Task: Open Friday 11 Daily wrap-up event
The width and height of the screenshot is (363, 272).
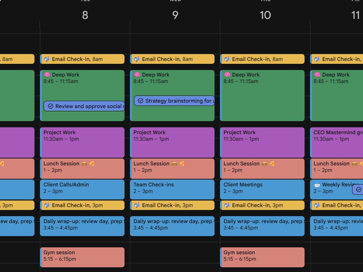Action: pyautogui.click(x=337, y=226)
